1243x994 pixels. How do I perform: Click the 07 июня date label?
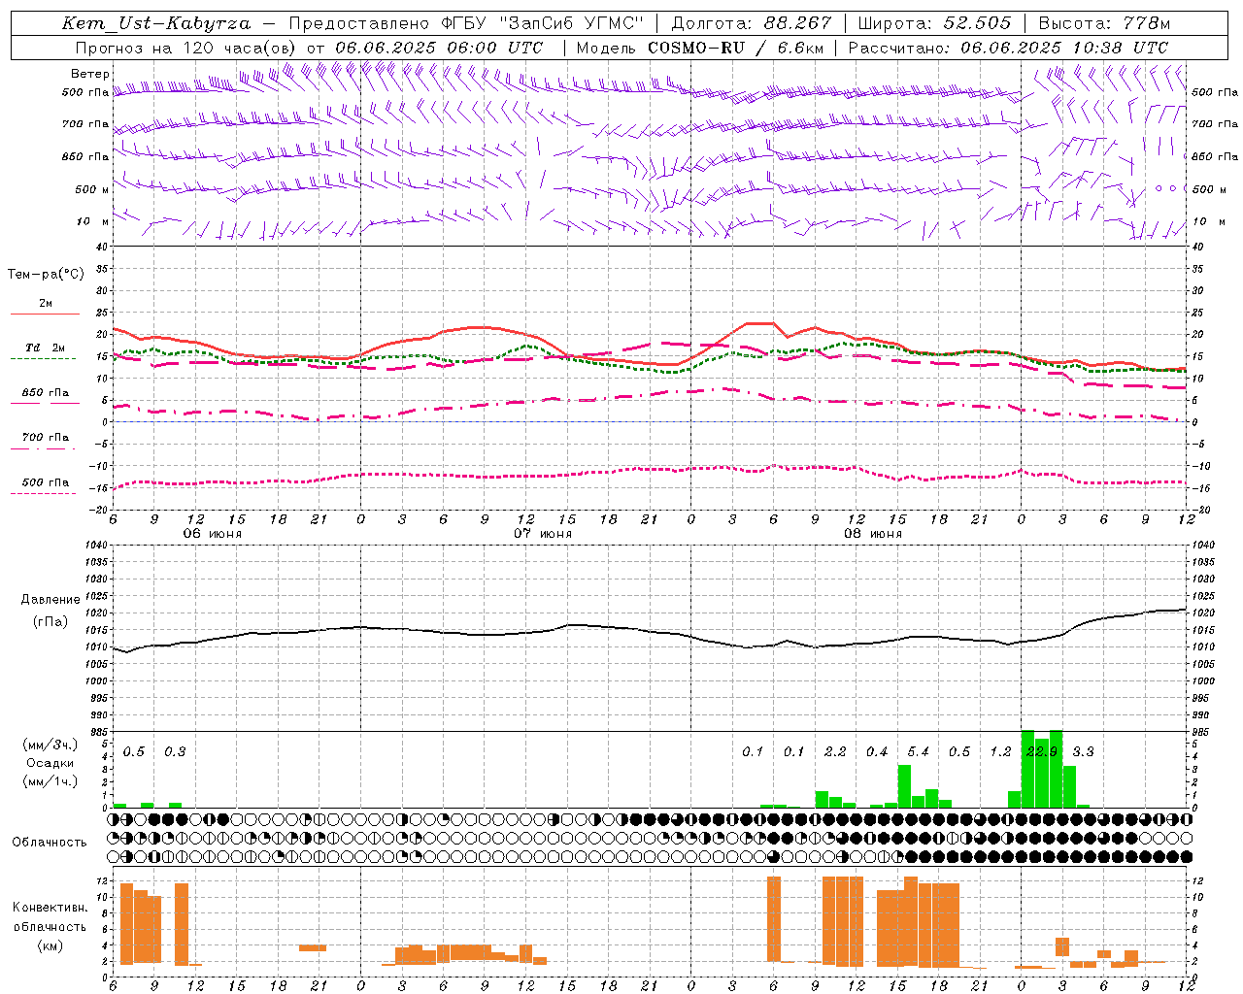coord(543,534)
